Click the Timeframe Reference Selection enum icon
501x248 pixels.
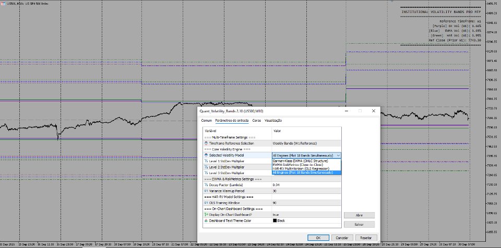coord(206,143)
